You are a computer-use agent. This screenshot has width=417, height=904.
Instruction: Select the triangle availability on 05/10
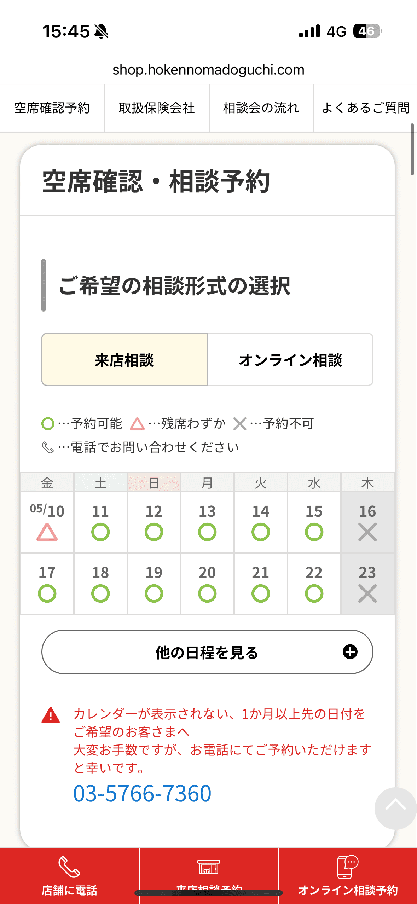47,532
